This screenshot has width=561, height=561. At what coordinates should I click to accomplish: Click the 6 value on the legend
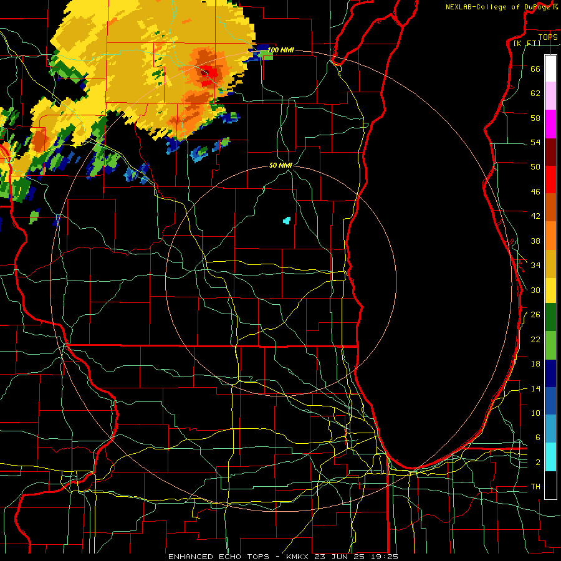537,437
